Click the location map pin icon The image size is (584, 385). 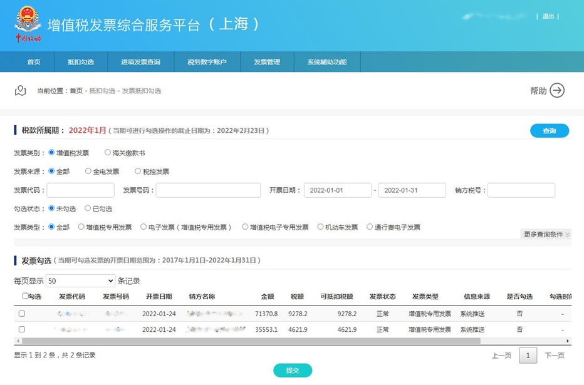[x=21, y=91]
